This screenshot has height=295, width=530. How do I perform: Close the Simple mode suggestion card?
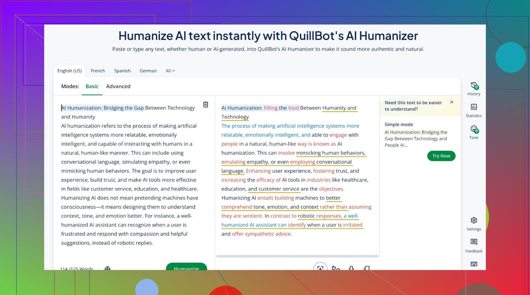point(452,102)
